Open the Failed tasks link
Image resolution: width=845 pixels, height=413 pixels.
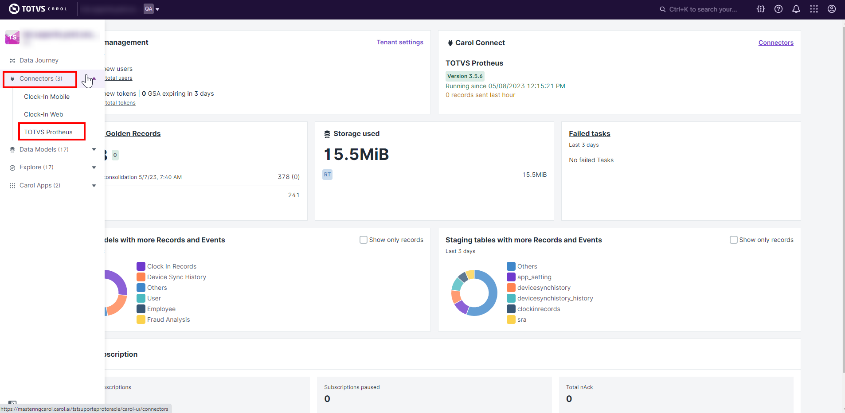point(590,133)
